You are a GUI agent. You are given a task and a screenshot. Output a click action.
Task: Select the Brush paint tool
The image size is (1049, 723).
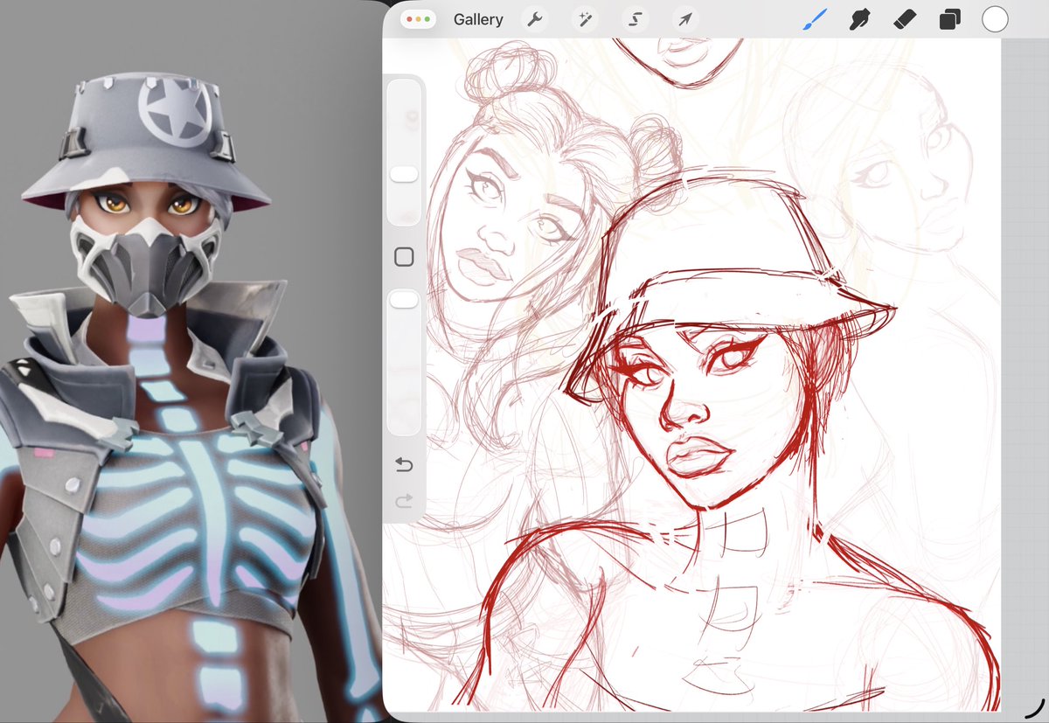pyautogui.click(x=815, y=19)
